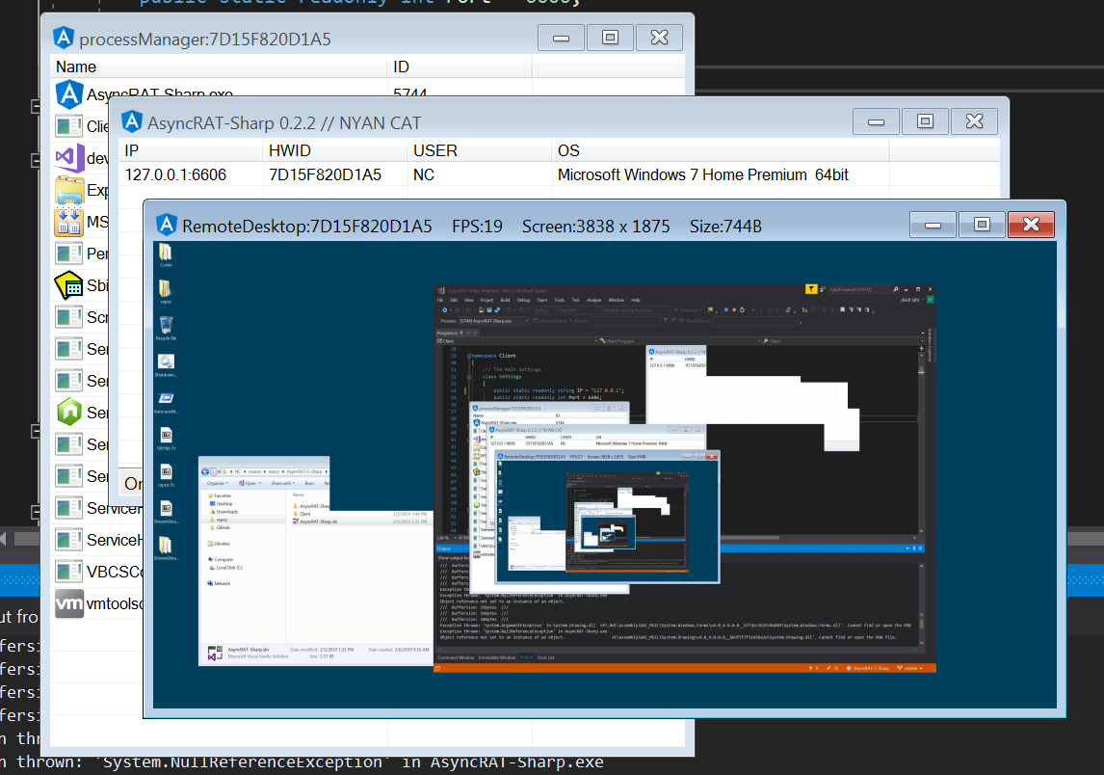The image size is (1104, 775).
Task: Click the StreamLibra folder icon
Action: 166,548
